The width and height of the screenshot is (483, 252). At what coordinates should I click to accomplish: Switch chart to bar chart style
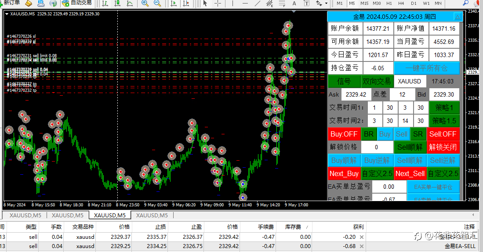click(x=105, y=4)
